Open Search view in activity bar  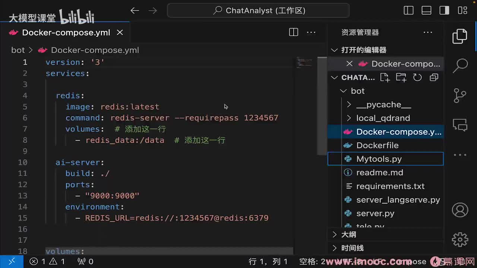point(460,66)
